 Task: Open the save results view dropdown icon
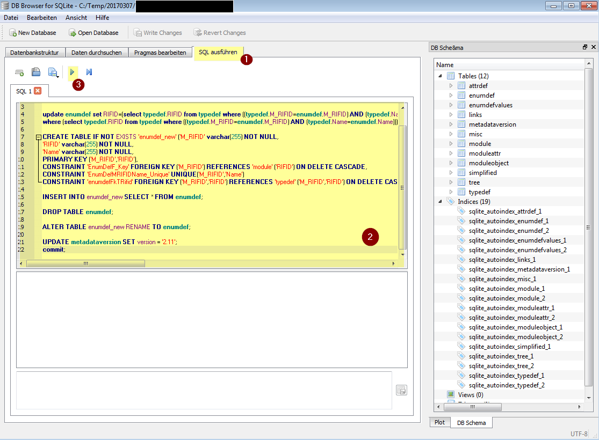point(53,72)
